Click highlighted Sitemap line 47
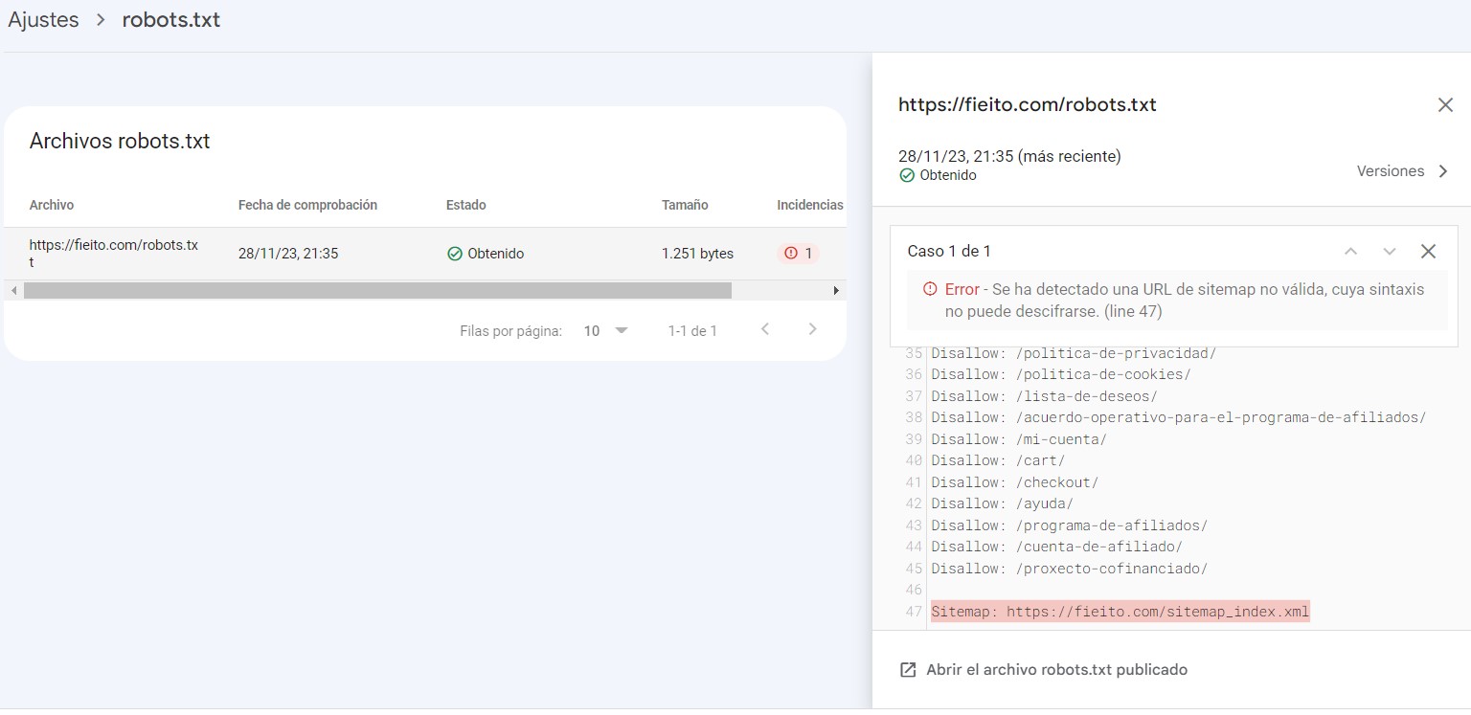This screenshot has width=1471, height=715. click(1120, 612)
